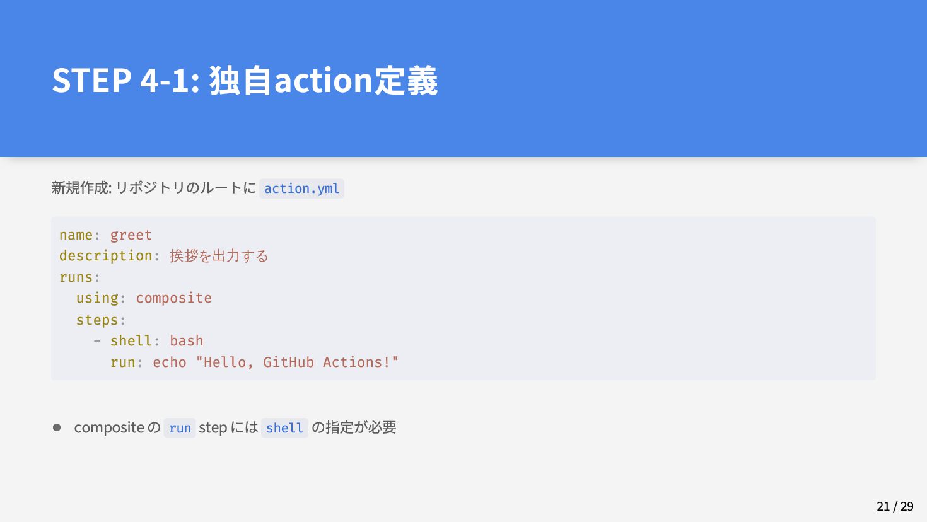This screenshot has width=927, height=522.
Task: Click the 'greet' value in the code
Action: (131, 235)
